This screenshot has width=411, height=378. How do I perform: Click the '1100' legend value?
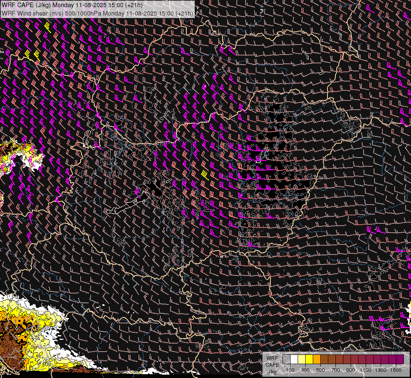tap(366, 370)
